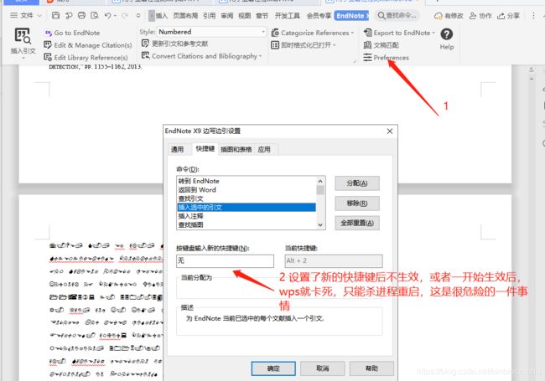This screenshot has height=381, width=545.
Task: Select 插入选中的引文 in command list
Action: (247, 207)
